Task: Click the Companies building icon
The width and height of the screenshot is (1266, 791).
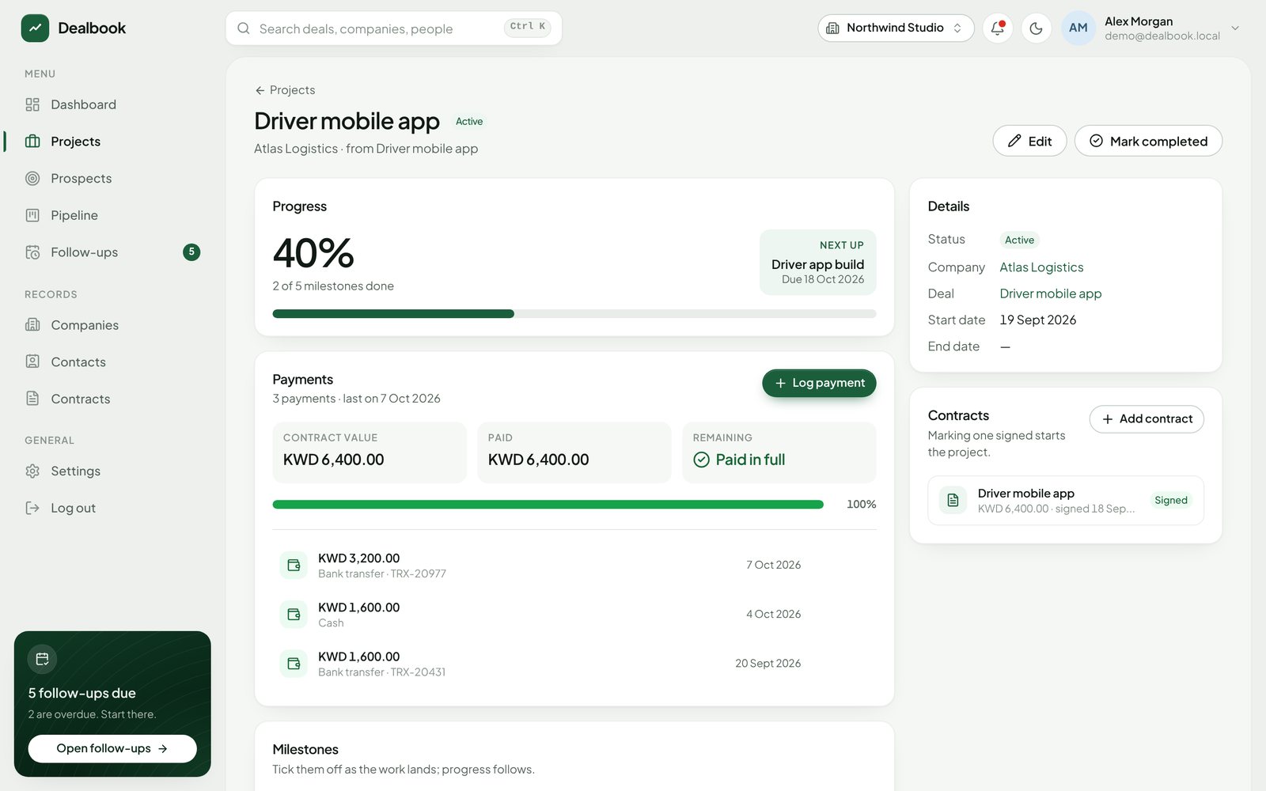Action: point(32,325)
